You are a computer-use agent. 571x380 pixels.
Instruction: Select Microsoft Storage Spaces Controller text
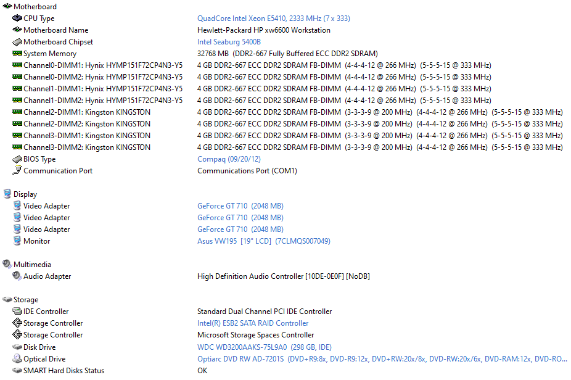[255, 335]
